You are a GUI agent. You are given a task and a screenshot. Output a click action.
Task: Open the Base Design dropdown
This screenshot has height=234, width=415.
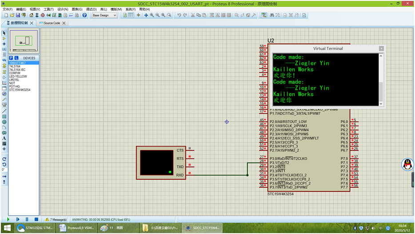click(x=104, y=15)
